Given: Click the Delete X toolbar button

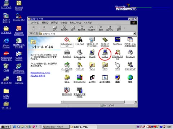Looking at the screenshot, I should [101, 28].
